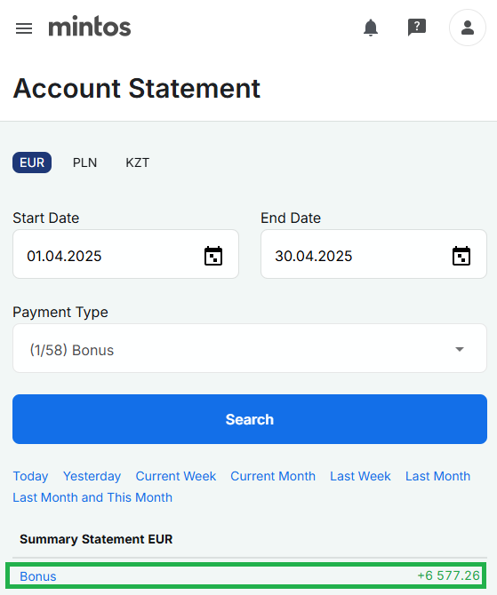This screenshot has height=595, width=497.
Task: Click the Payment Type dropdown arrow
Action: (x=460, y=349)
